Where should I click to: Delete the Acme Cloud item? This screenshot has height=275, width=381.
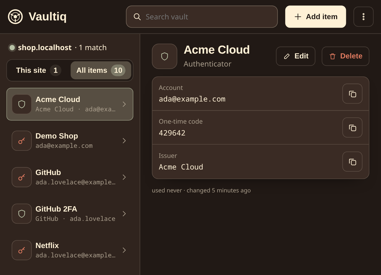345,56
